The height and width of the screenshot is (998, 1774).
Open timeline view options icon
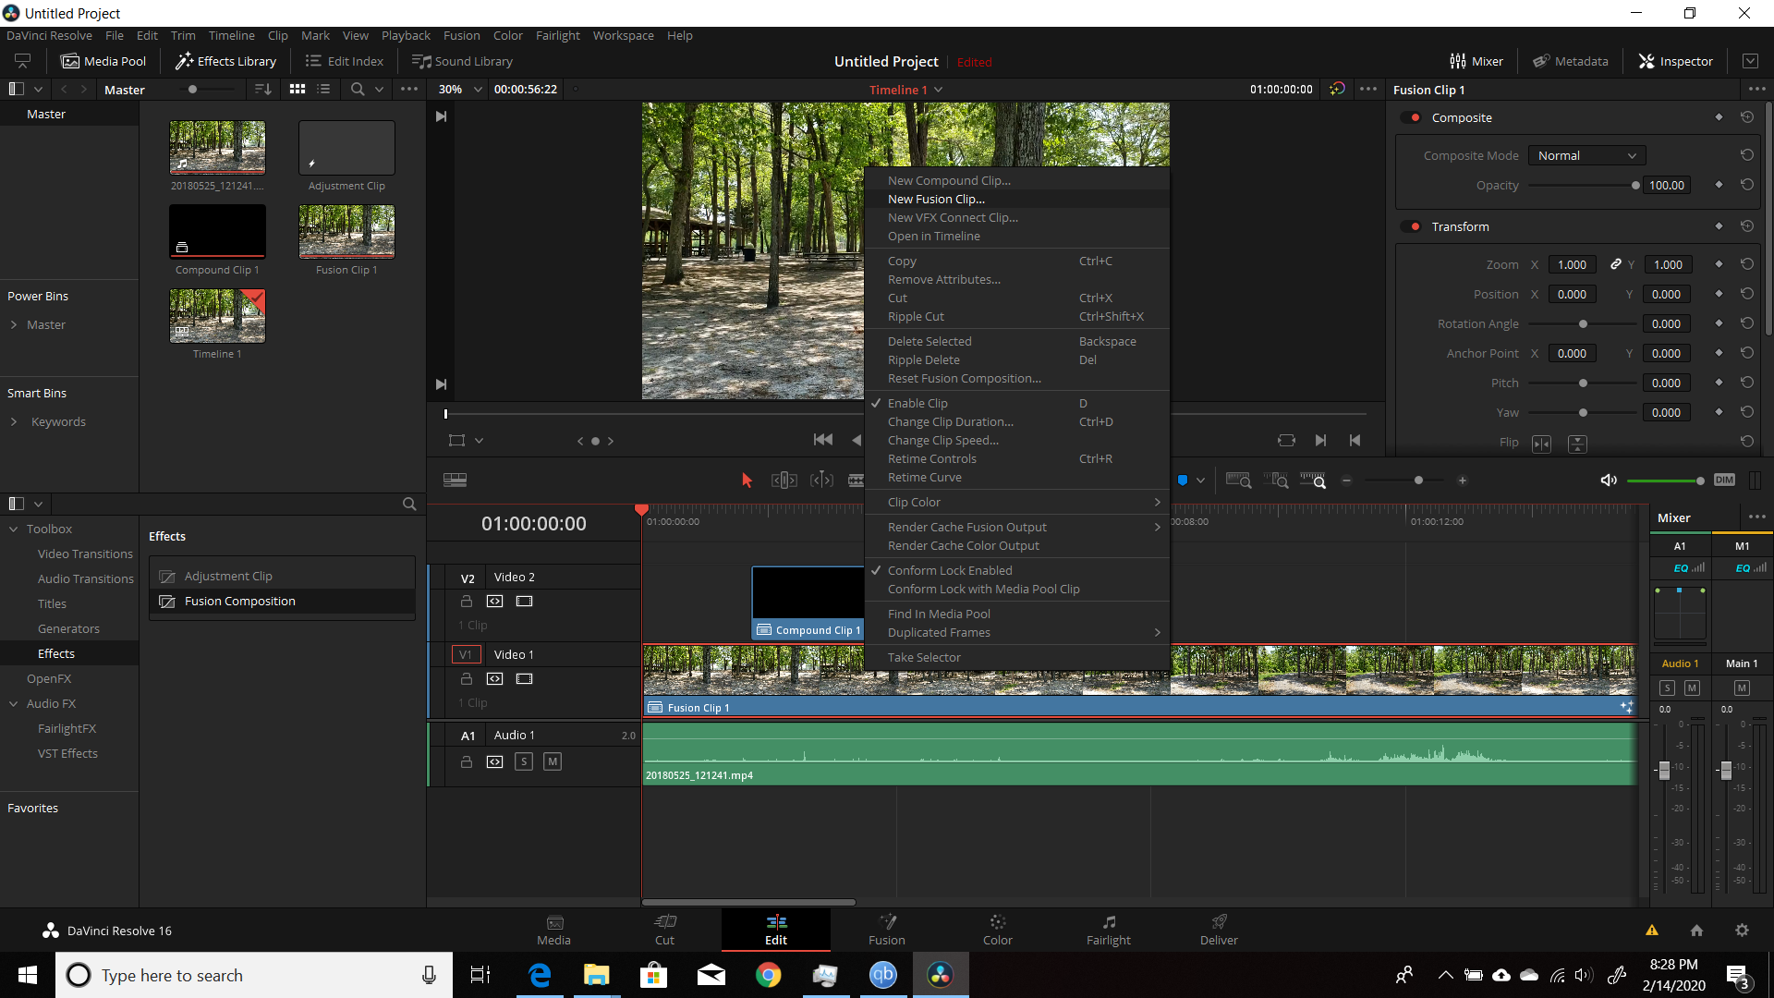point(455,481)
